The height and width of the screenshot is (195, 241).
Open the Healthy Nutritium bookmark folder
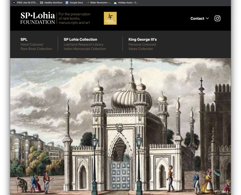click(51, 3)
